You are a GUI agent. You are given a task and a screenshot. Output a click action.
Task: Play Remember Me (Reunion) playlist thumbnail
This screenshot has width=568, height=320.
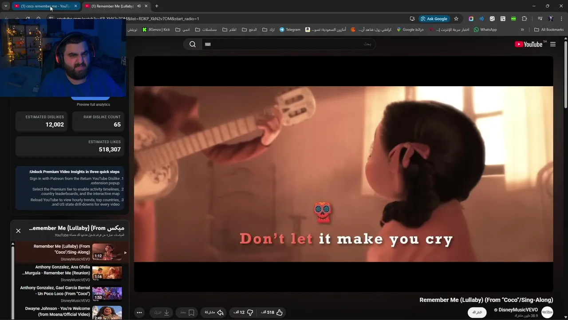pos(107,273)
